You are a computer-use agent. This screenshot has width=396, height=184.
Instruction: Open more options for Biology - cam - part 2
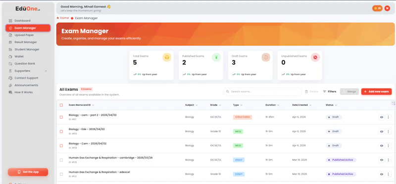(389, 117)
